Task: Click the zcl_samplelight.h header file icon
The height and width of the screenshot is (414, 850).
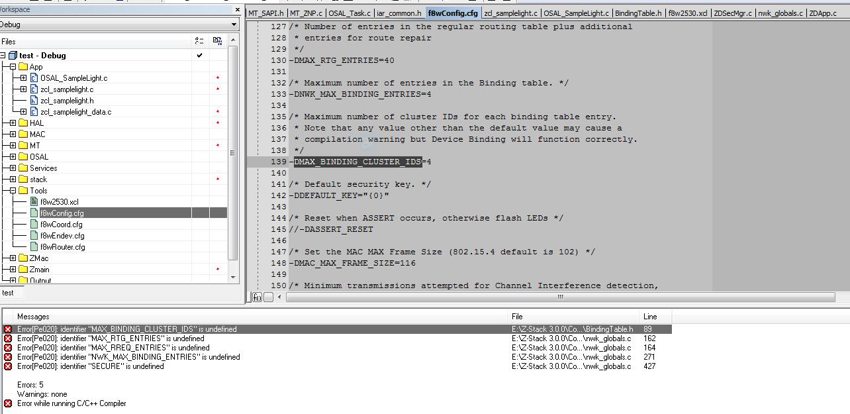Action: pyautogui.click(x=34, y=101)
